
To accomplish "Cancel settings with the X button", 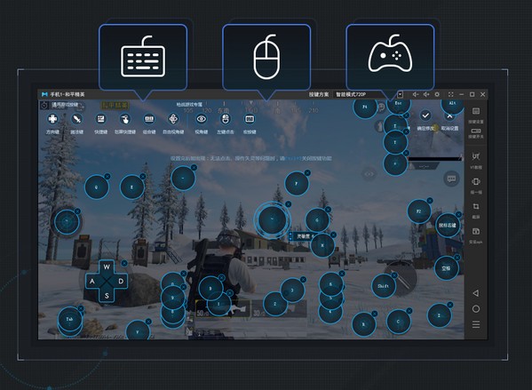I will [449, 116].
